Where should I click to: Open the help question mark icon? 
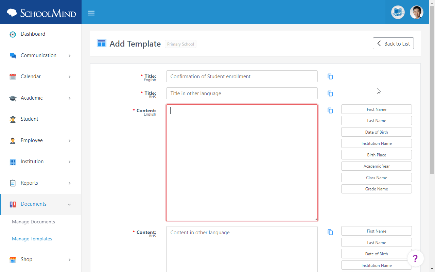click(x=415, y=258)
